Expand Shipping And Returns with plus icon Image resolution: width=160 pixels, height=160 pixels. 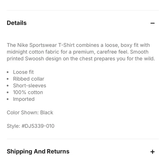(152, 152)
